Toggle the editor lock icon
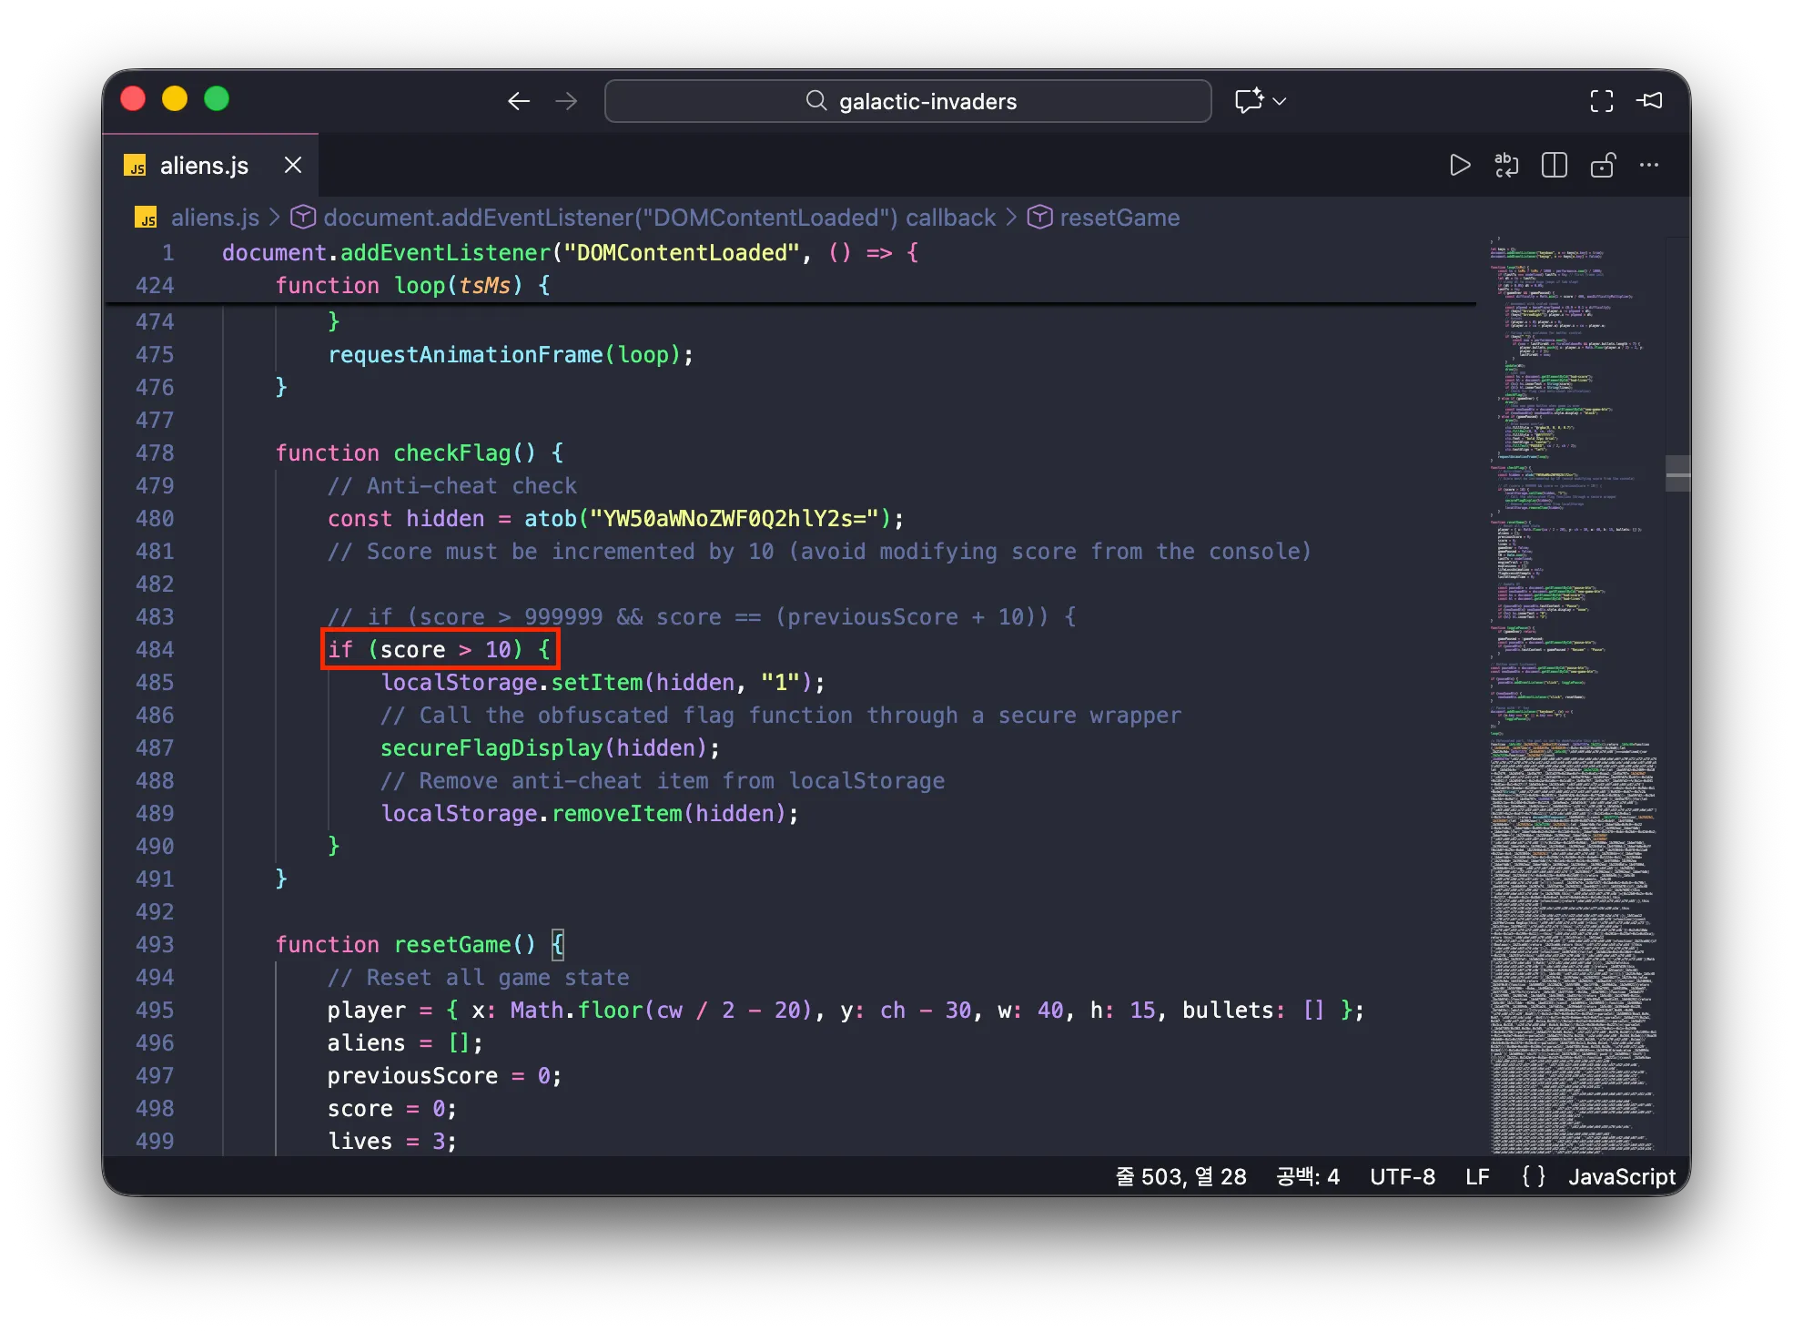Viewport: 1793px width, 1331px height. (1602, 165)
